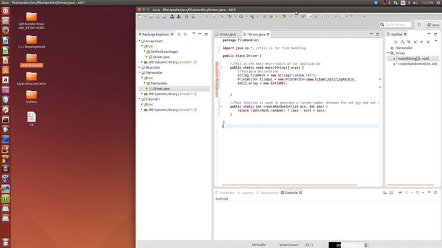Click the green Run button in toolbar
Viewport: 442px width, 248px height.
pyautogui.click(x=241, y=17)
